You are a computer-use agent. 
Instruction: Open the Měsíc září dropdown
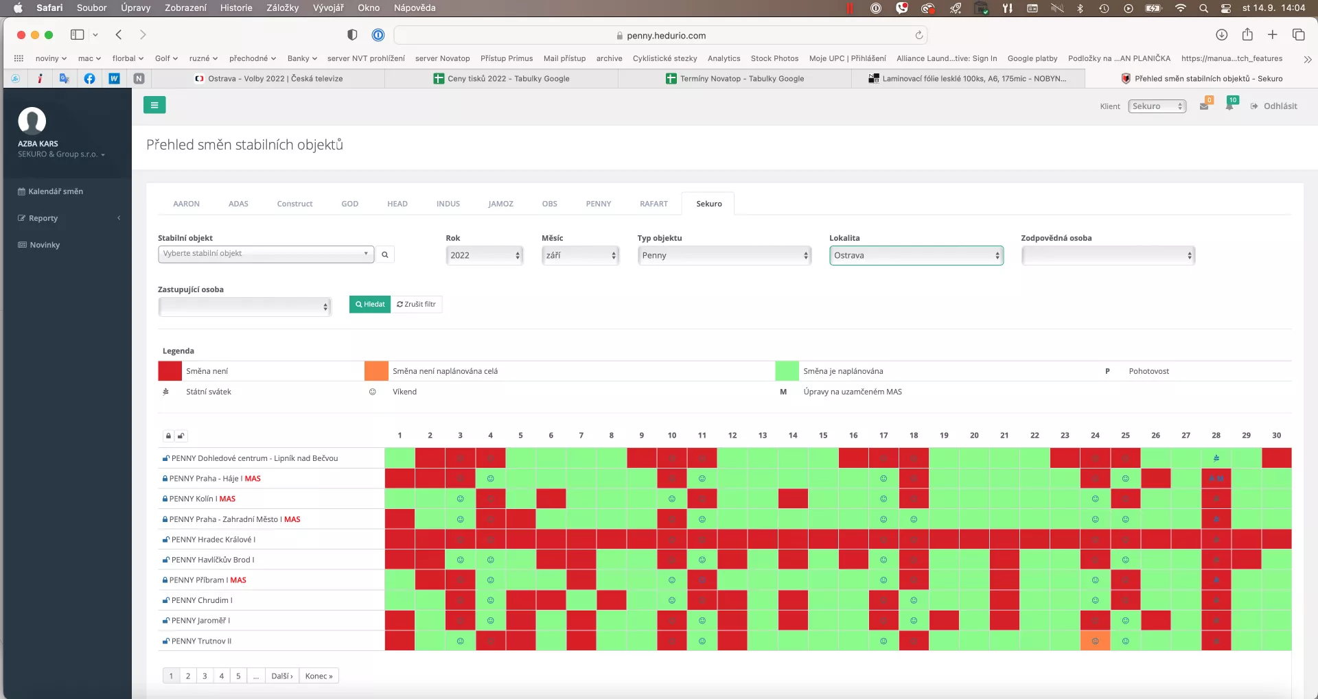click(x=580, y=255)
